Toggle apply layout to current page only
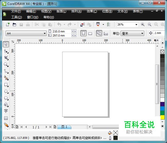Screen dimensions: 167x143 pos(106,34)
